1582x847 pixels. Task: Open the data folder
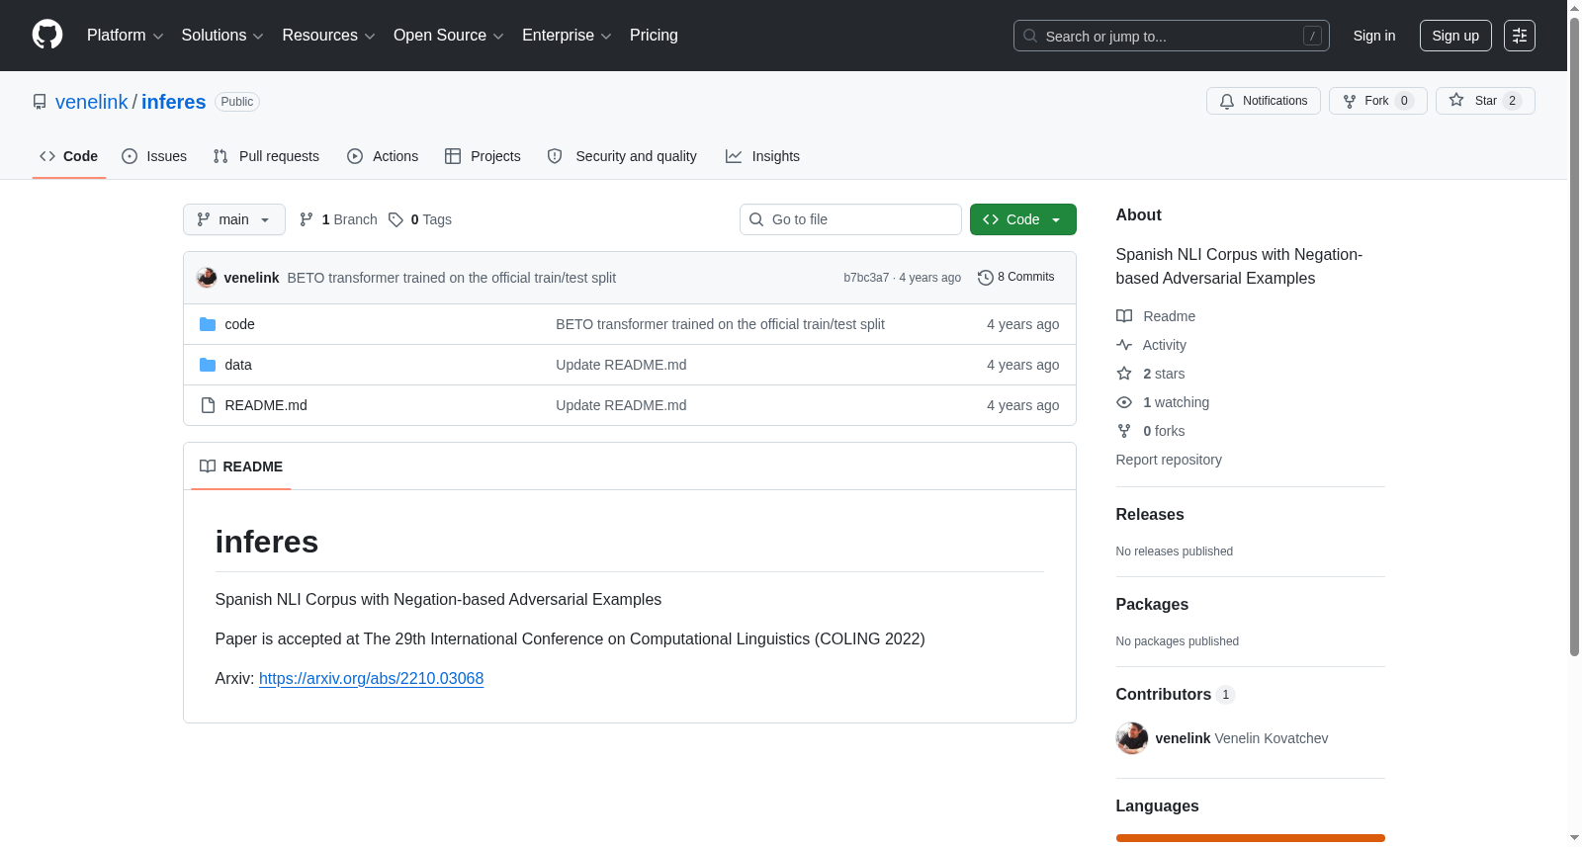pos(238,365)
